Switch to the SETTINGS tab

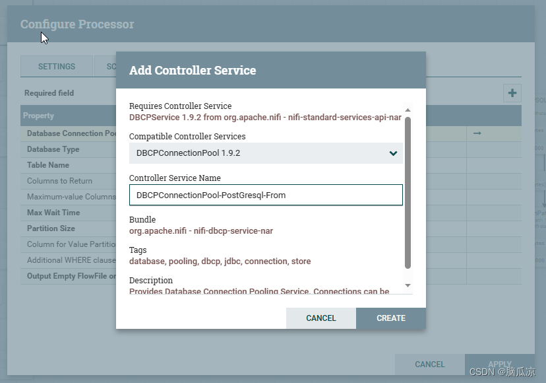coord(57,66)
